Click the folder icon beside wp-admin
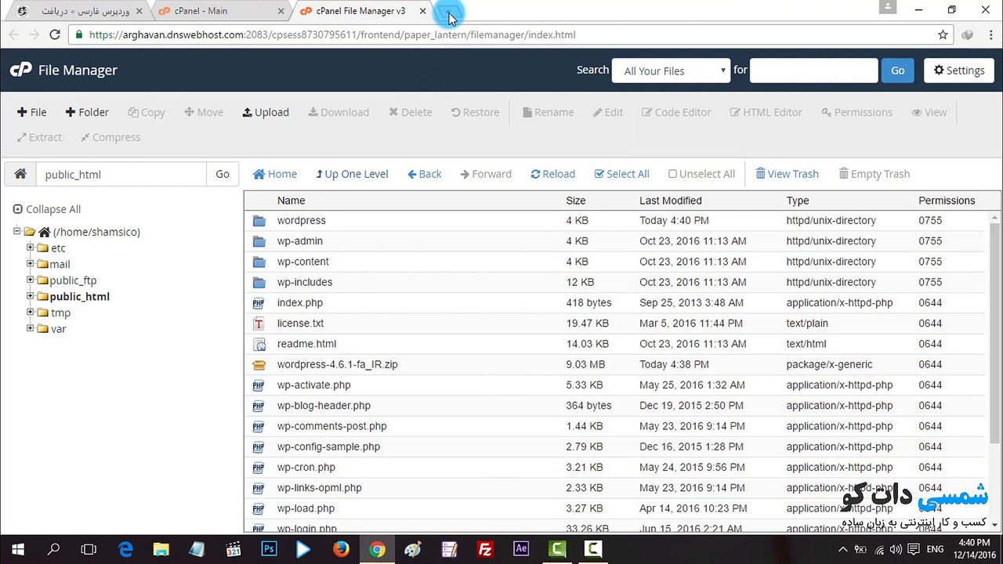 click(x=259, y=241)
